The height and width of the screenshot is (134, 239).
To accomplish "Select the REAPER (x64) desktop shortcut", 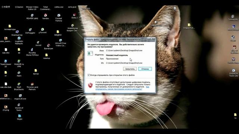I will pos(32,16).
